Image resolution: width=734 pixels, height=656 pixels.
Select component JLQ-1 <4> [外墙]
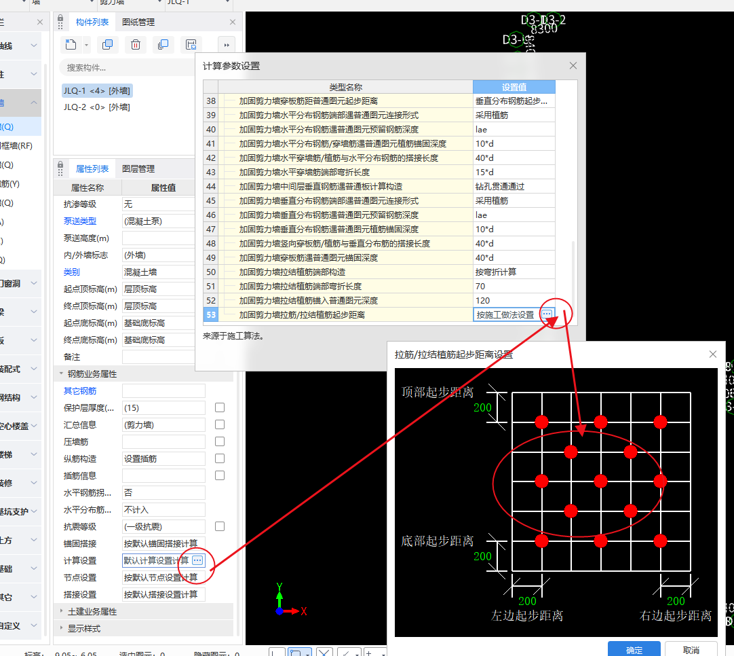[x=97, y=90]
